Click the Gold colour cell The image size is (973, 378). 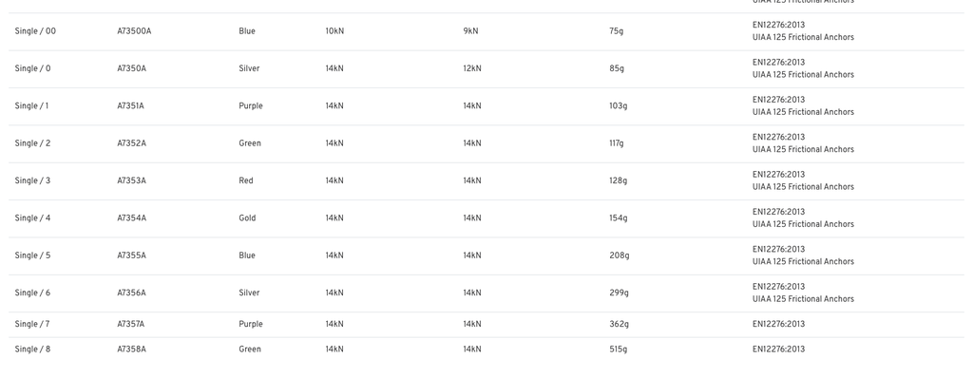point(247,217)
